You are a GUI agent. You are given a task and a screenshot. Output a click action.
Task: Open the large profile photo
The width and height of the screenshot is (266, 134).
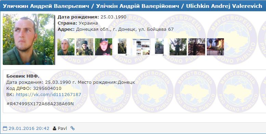(x=28, y=39)
